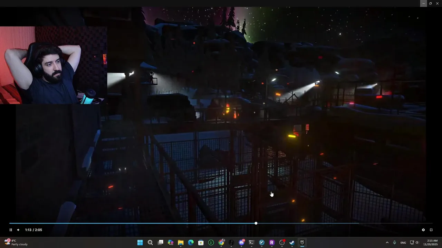Open Task View on taskbar
Viewport: 442px width, 248px height.
[x=160, y=242]
